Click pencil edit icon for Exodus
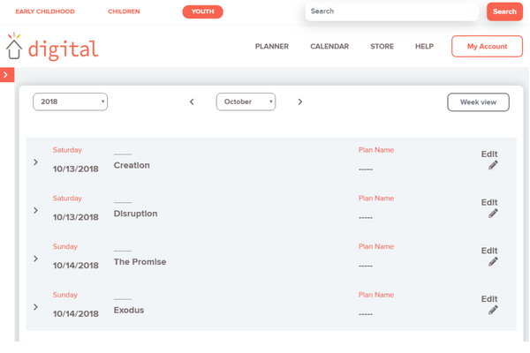This screenshot has width=530, height=353. click(493, 310)
